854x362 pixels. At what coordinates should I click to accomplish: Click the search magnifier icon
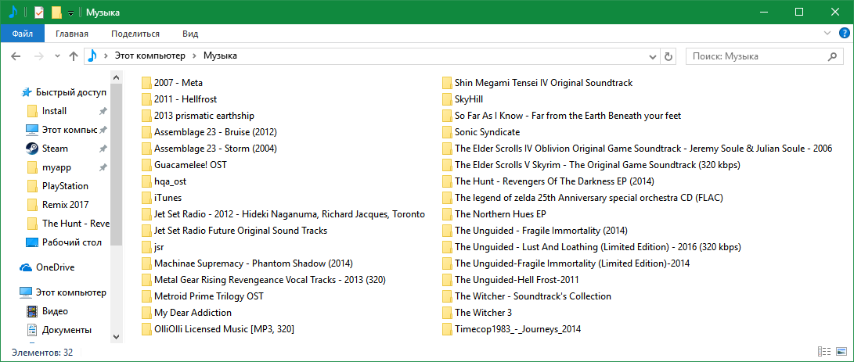click(832, 56)
